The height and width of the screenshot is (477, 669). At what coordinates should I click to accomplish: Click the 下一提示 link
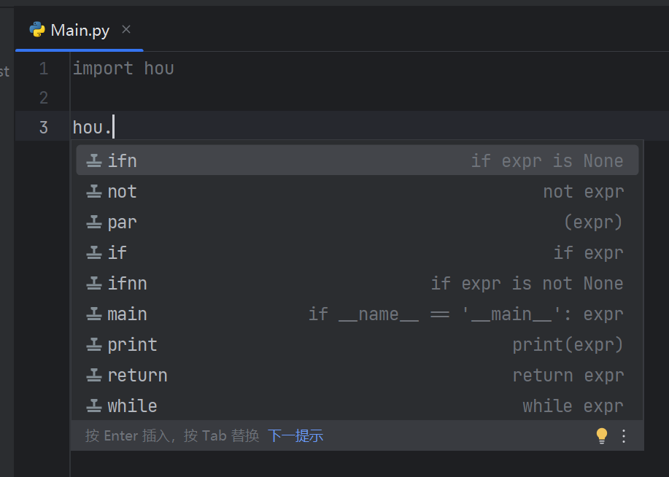coord(295,436)
